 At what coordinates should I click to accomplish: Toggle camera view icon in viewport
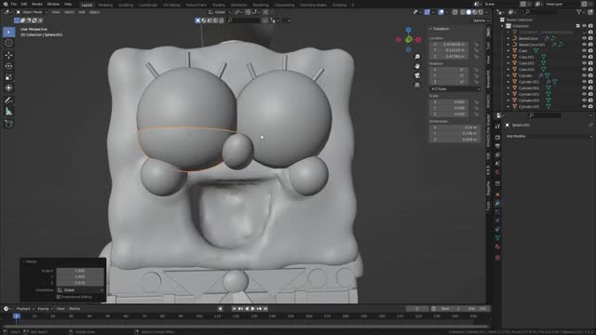[x=417, y=75]
